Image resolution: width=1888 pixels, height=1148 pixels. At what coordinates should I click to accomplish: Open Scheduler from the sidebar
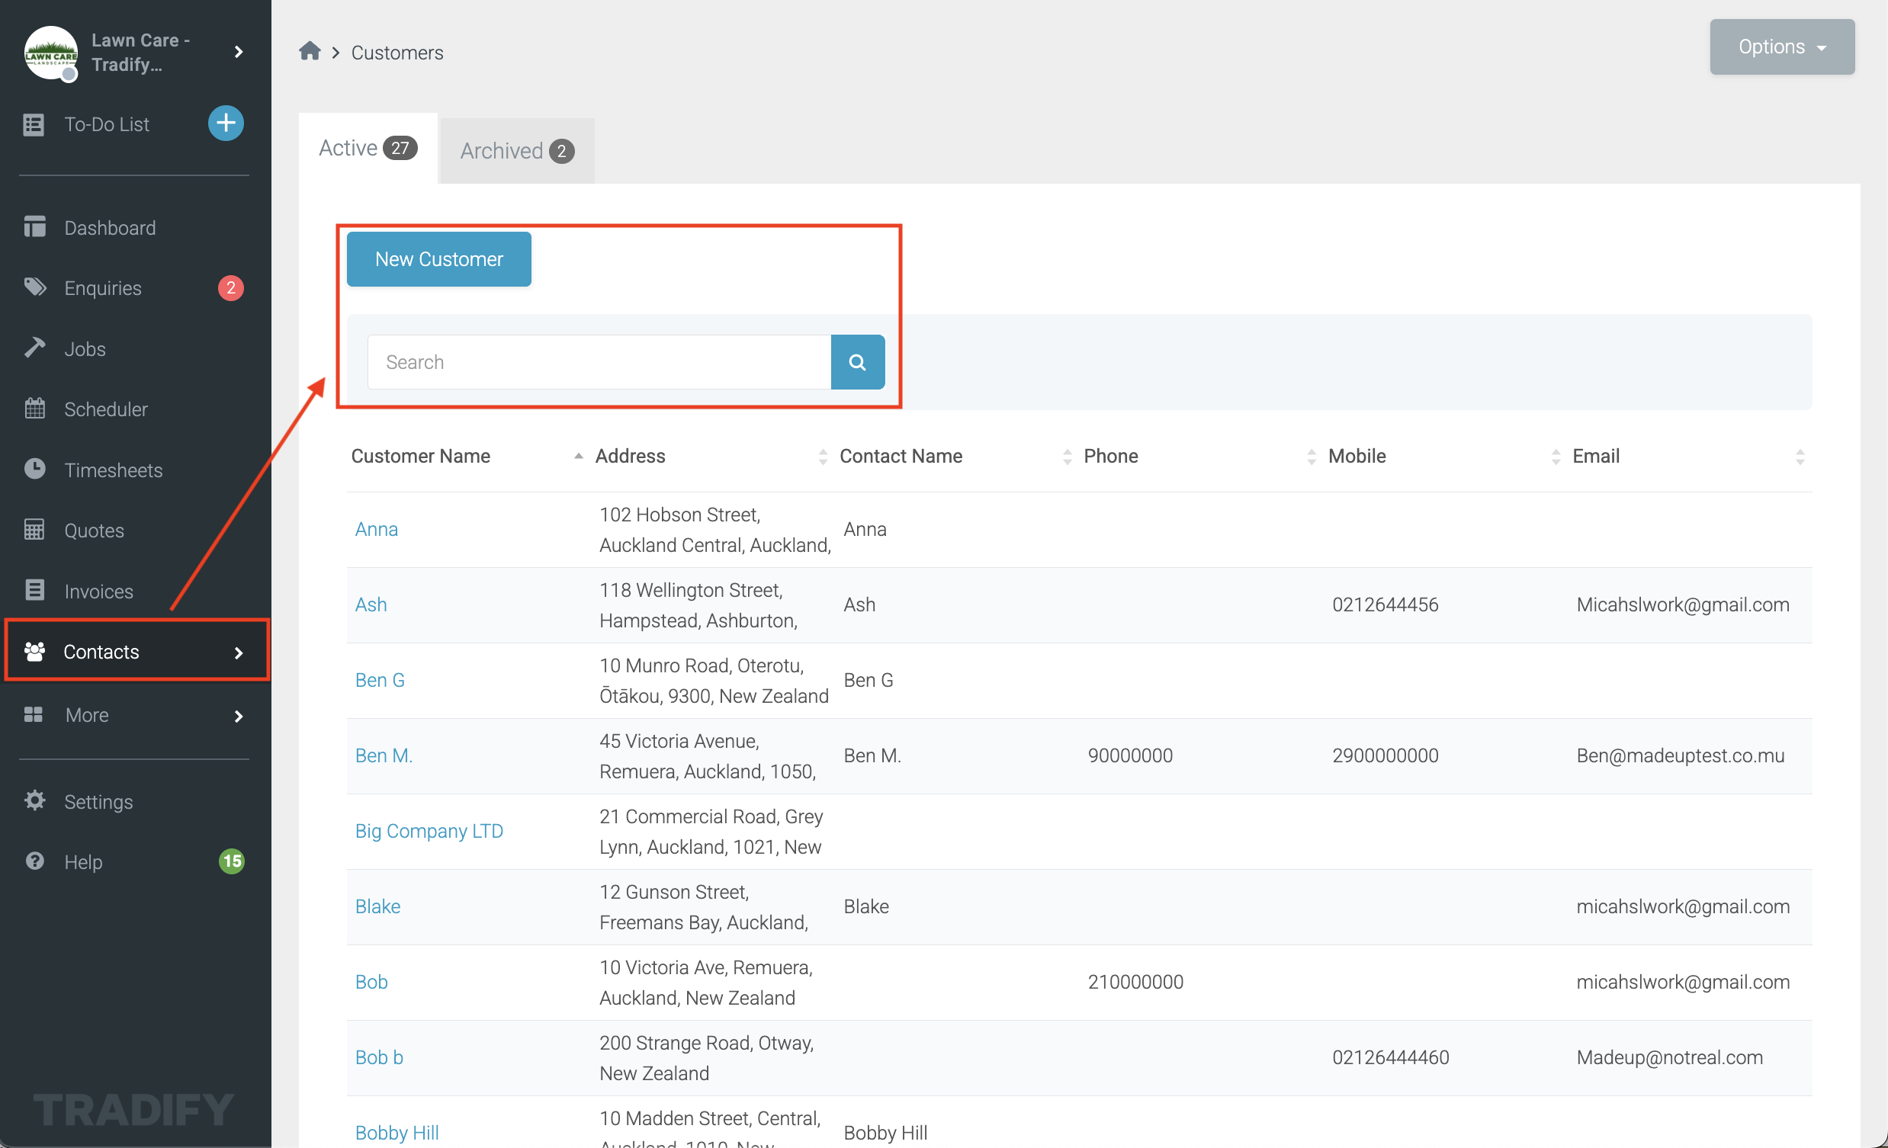[x=106, y=409]
